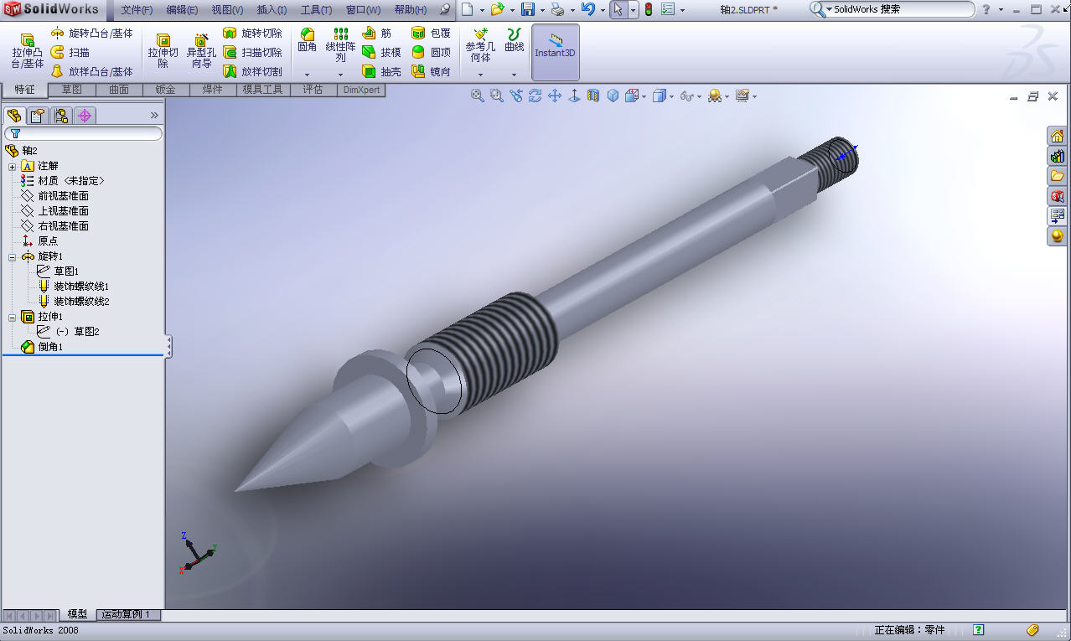
Task: Open the 参考几何体 reference geometry tool
Action: click(x=480, y=45)
